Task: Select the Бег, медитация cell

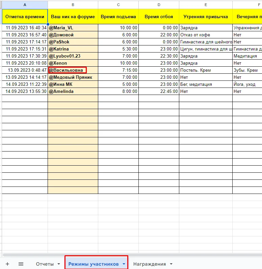Action: (206, 84)
